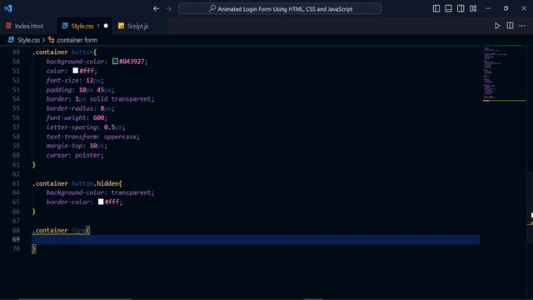
Task: Close Style.css via the unsaved dot
Action: click(106, 26)
